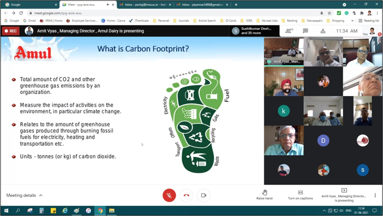Open a new browser tab
Screen dimensions: 383x216
[x=236, y=5]
